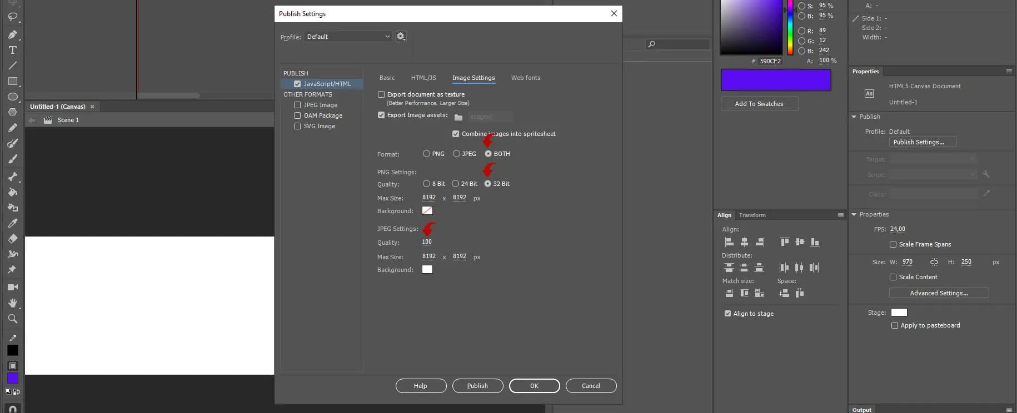Select the Eyedropper tool
The height and width of the screenshot is (413, 1017).
12,223
